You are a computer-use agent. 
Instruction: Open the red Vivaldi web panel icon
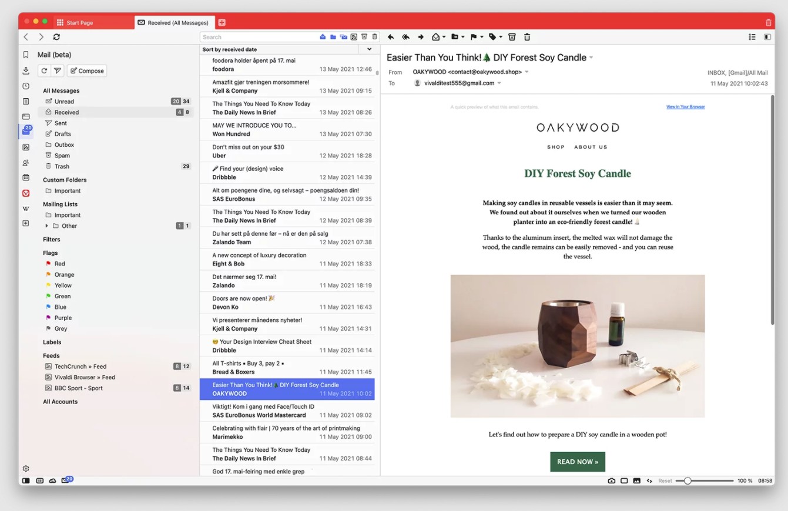click(x=26, y=193)
